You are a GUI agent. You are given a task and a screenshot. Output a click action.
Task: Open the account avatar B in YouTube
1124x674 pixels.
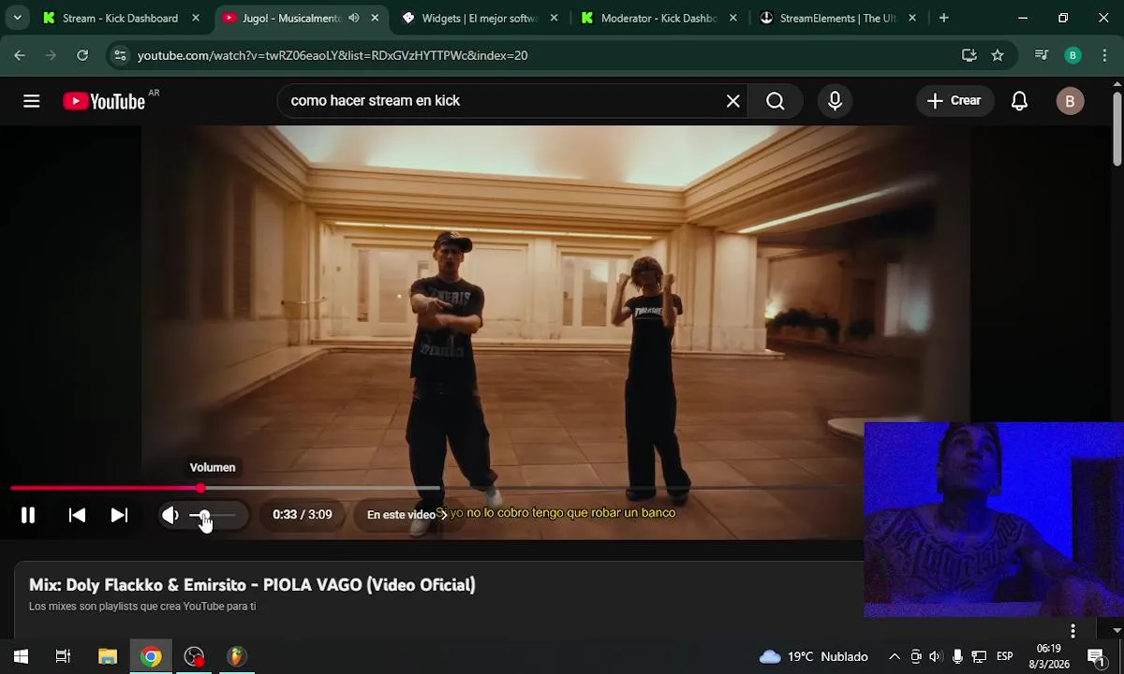click(x=1070, y=101)
